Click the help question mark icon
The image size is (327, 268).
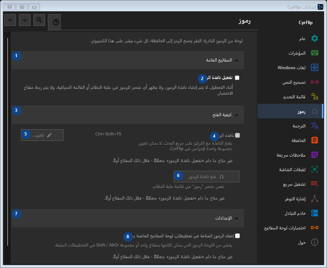point(56,22)
